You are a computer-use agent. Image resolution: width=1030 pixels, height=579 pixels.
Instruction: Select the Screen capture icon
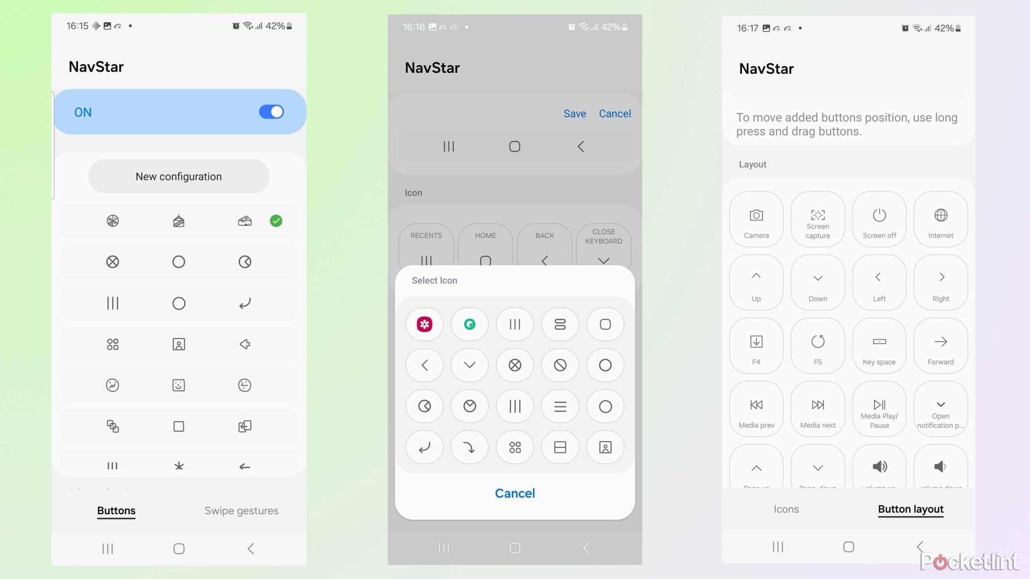pyautogui.click(x=818, y=218)
